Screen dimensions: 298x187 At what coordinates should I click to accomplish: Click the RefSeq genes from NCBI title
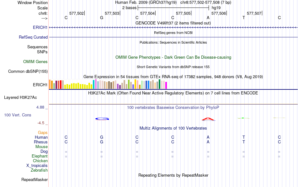pos(173,33)
